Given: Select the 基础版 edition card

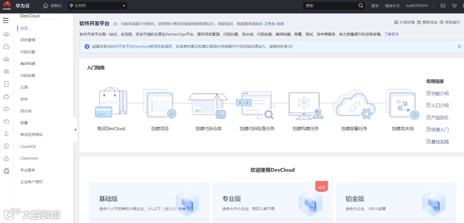Looking at the screenshot, I should click(149, 202).
